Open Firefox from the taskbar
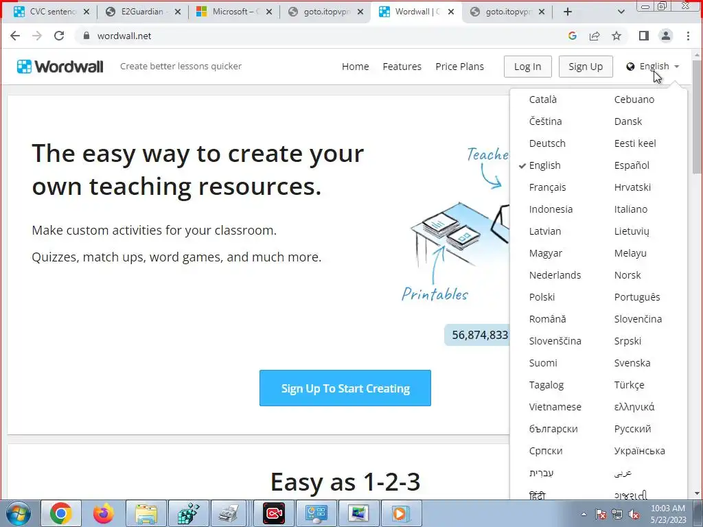703x527 pixels. pyautogui.click(x=104, y=513)
